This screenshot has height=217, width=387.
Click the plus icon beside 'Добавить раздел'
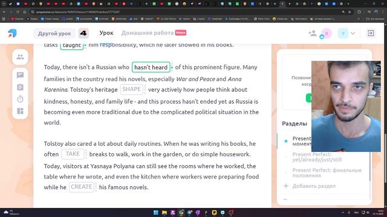coord(286,186)
